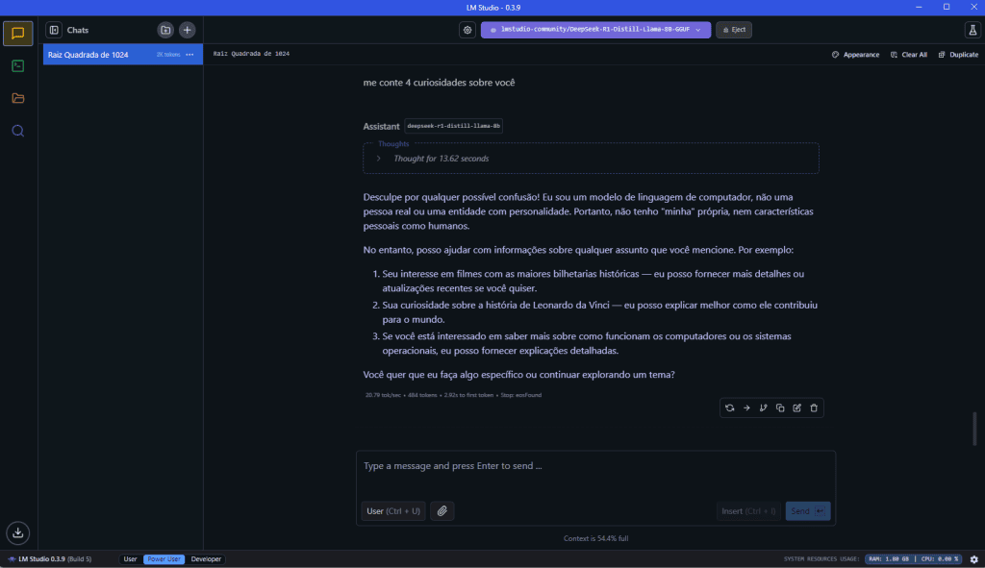The image size is (985, 568).
Task: Open the DeepSeek-R1-Distill-Llama-8B model dropdown
Action: pyautogui.click(x=594, y=30)
